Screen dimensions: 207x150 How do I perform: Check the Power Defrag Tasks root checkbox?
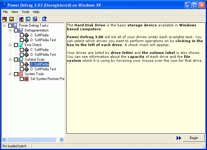point(10,25)
